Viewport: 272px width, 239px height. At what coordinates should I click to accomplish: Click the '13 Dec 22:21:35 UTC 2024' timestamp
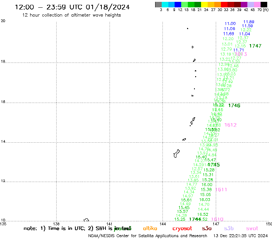[x=240, y=236]
